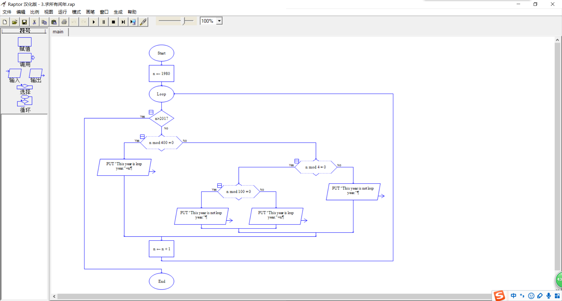Open the 生成 menu

click(x=118, y=12)
